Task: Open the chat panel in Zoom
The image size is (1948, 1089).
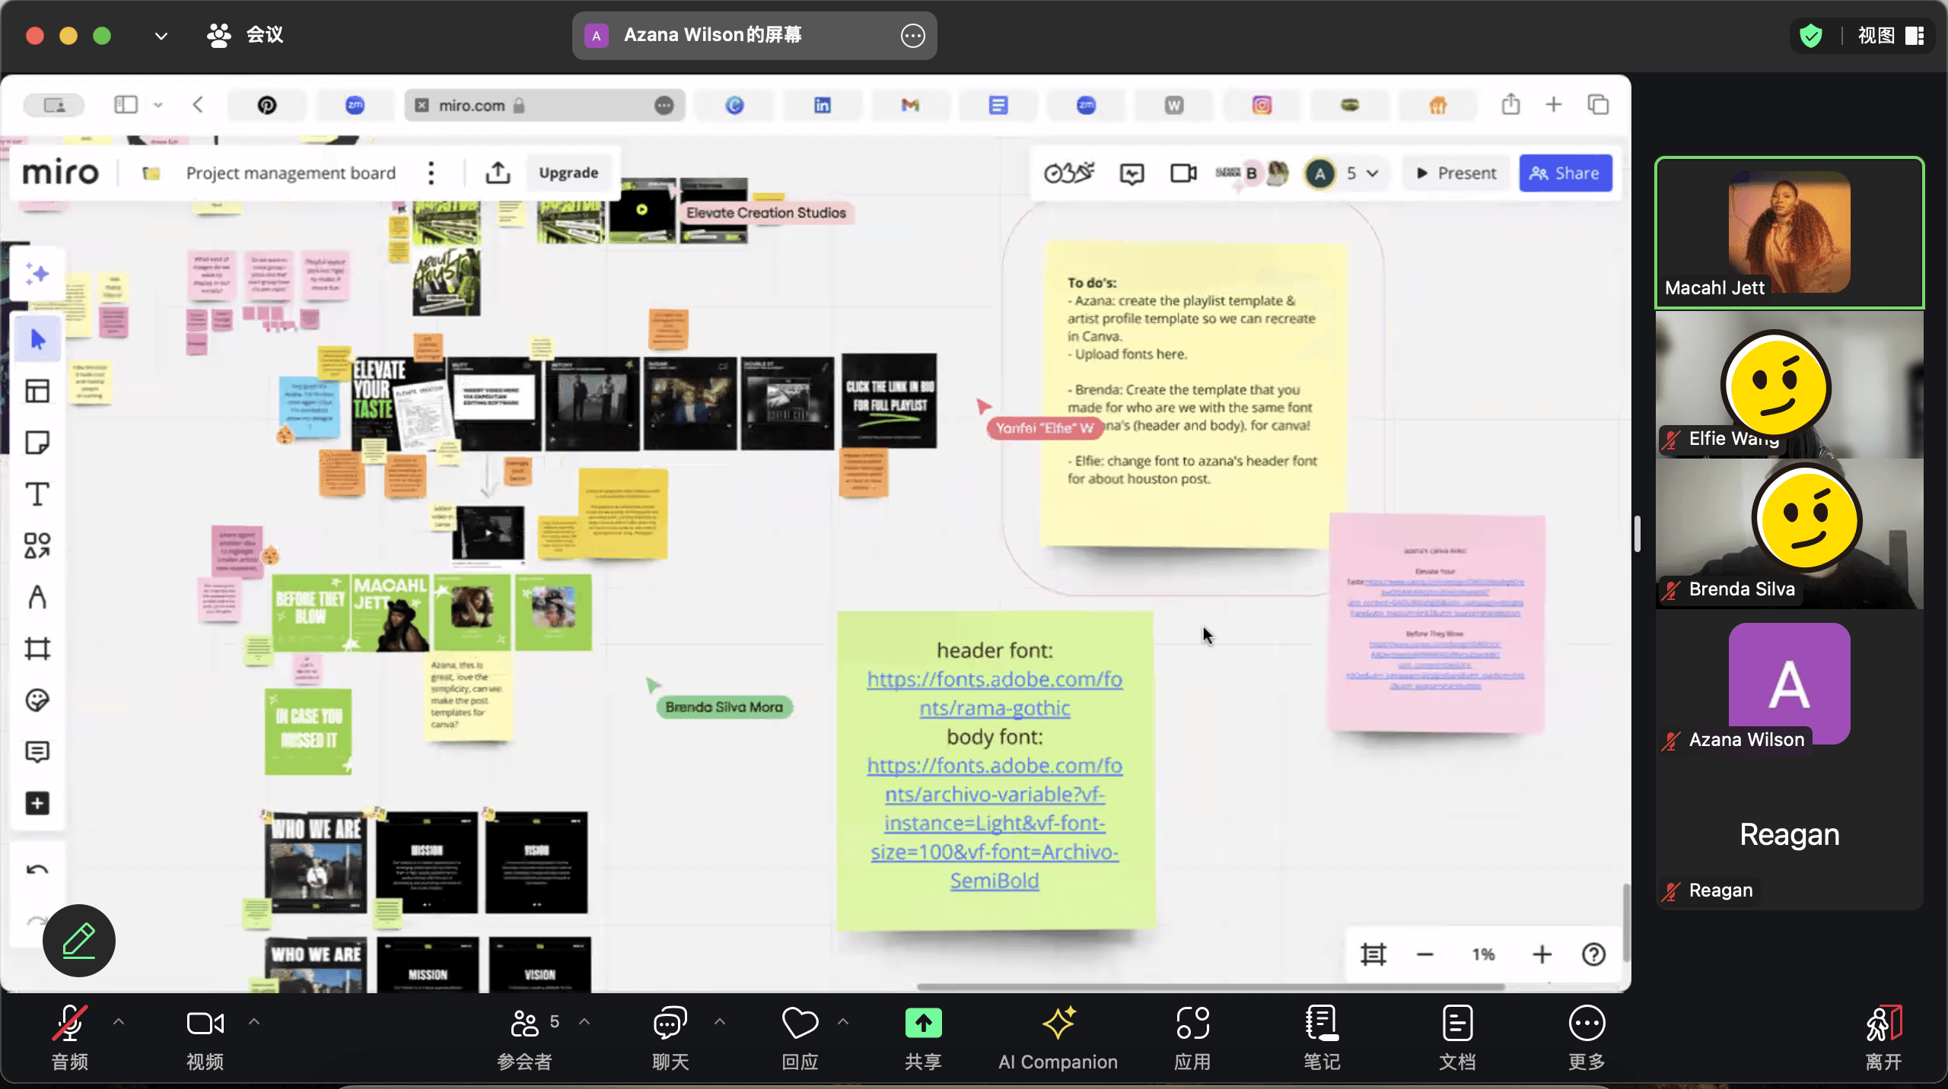Action: (670, 1037)
